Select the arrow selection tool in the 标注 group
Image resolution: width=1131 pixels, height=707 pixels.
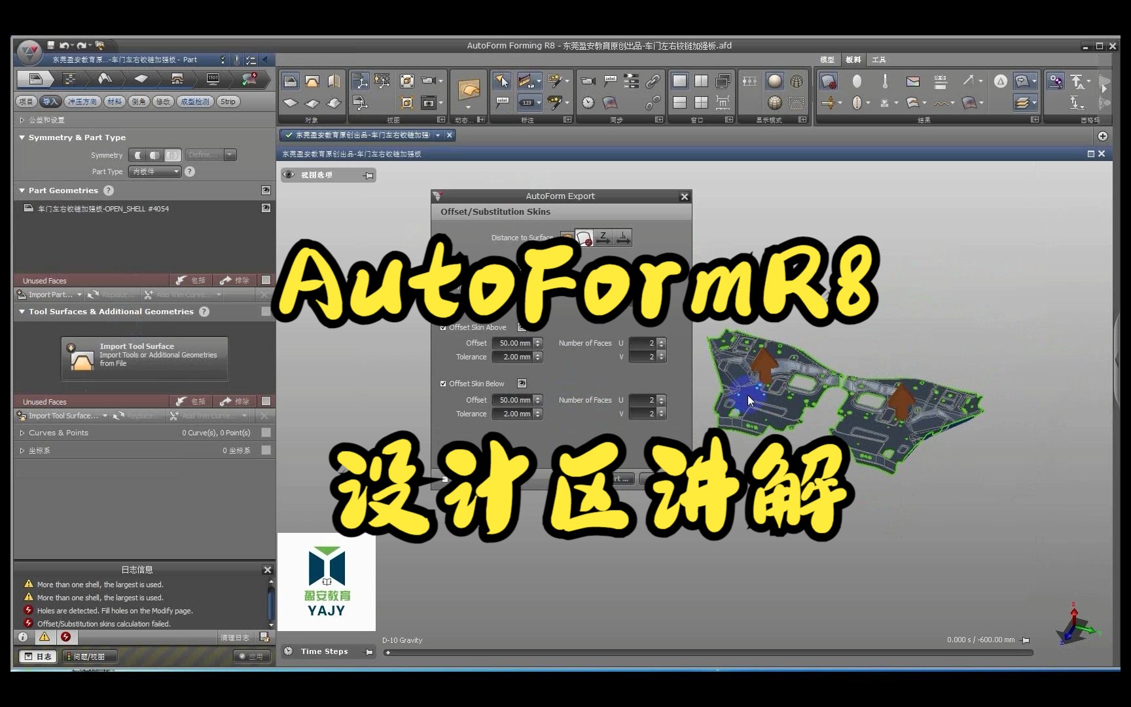(502, 81)
